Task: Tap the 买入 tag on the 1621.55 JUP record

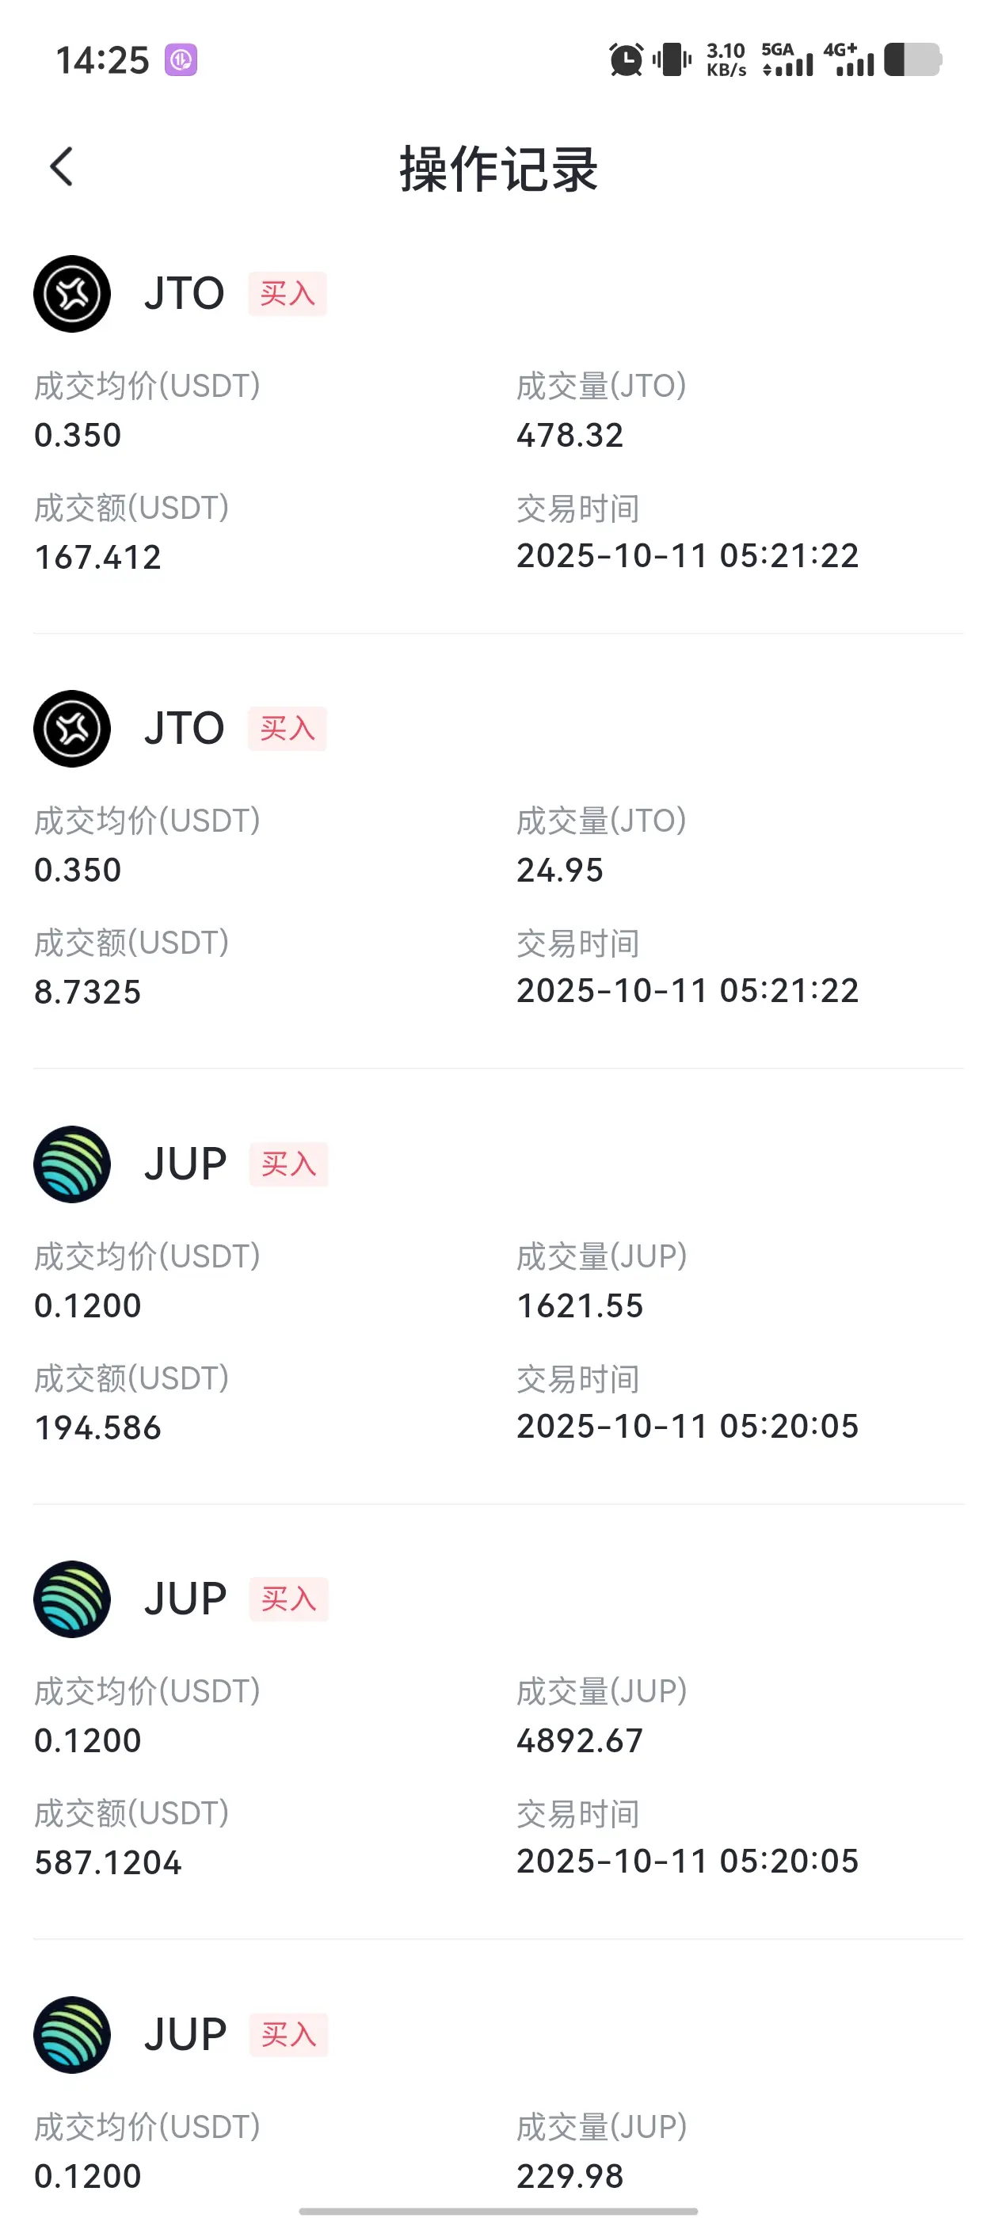Action: pos(288,1164)
